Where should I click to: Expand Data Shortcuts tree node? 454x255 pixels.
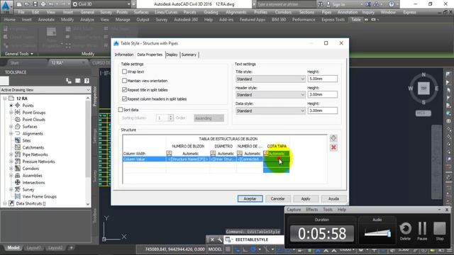point(5,203)
